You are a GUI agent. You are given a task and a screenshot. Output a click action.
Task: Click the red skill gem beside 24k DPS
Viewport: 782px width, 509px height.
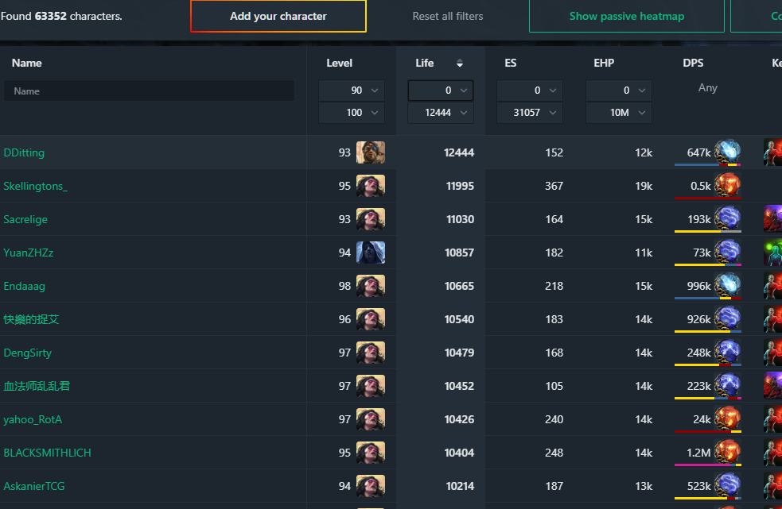click(x=727, y=418)
